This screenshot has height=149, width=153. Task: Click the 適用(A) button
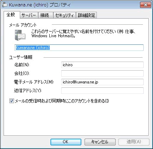[134, 142]
